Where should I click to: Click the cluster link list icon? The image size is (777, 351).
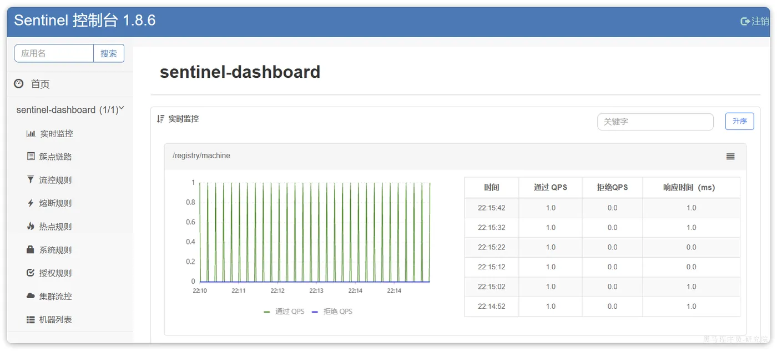31,157
